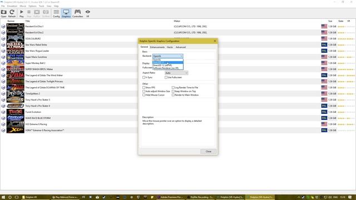
Task: Switch to the Enhancements tab
Action: point(157,47)
